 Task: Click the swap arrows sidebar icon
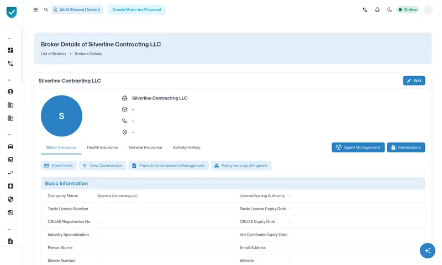click(10, 173)
